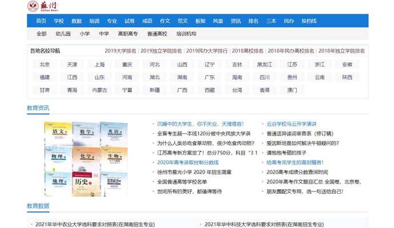Open the 全国普通高等学校名单 link
This screenshot has height=228, width=394.
[x=182, y=182]
